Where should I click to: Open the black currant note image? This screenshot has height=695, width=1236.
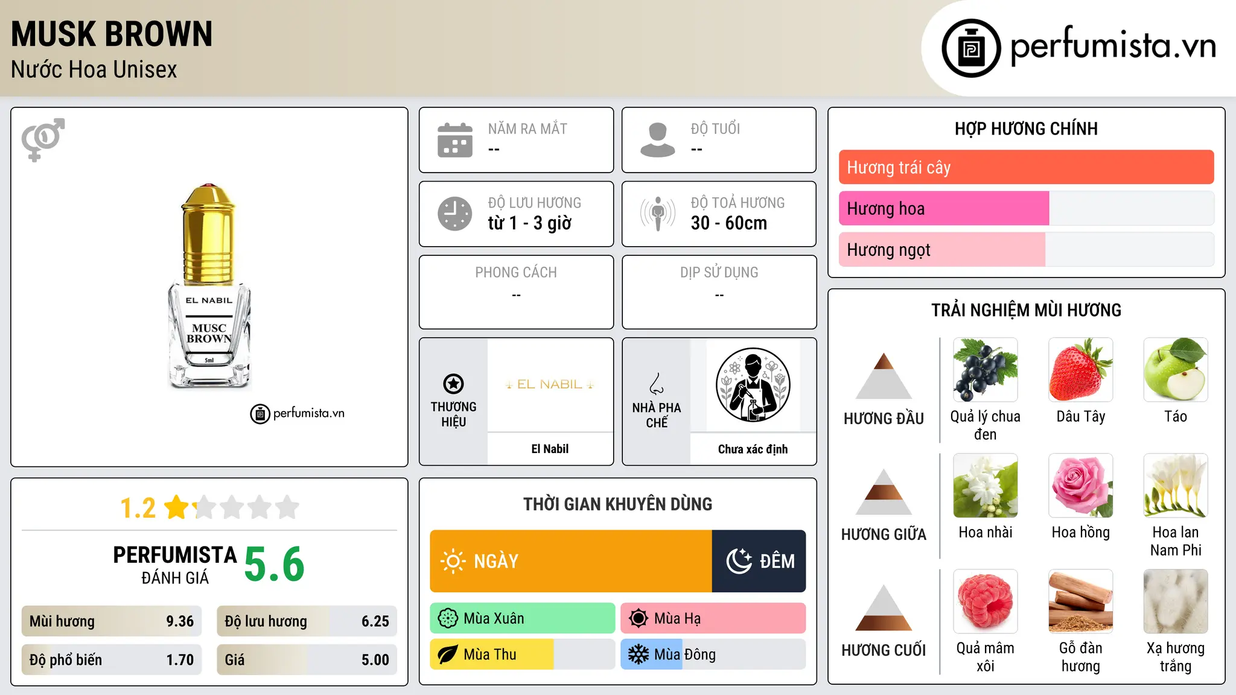tap(985, 370)
